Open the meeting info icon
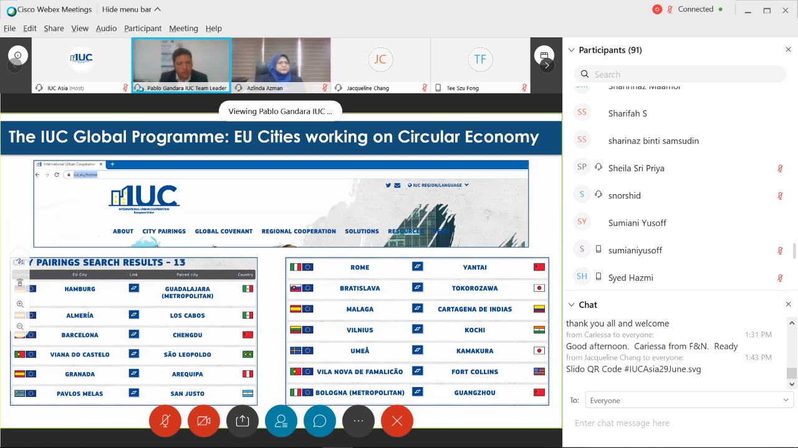The image size is (798, 448). (17, 55)
